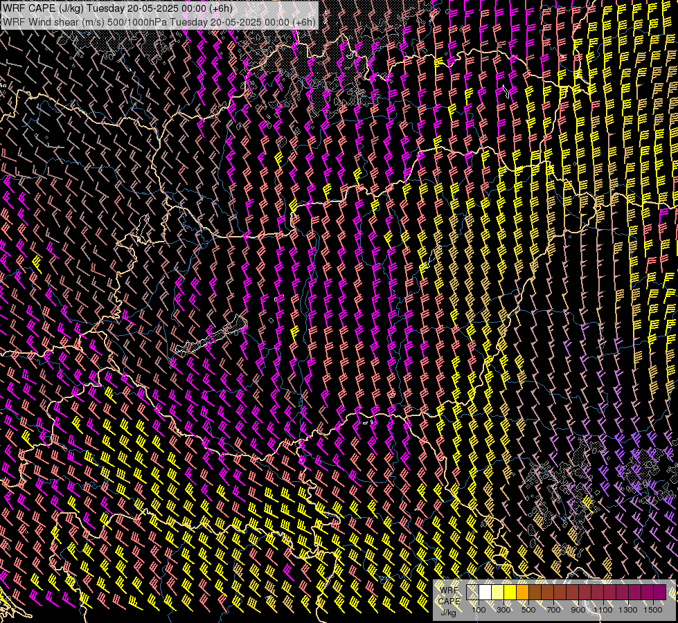Image resolution: width=678 pixels, height=623 pixels.
Task: Click the 'WRF CAPE J/kg' legend label
Action: coord(449,601)
